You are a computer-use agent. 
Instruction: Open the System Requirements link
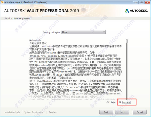[34, 112]
